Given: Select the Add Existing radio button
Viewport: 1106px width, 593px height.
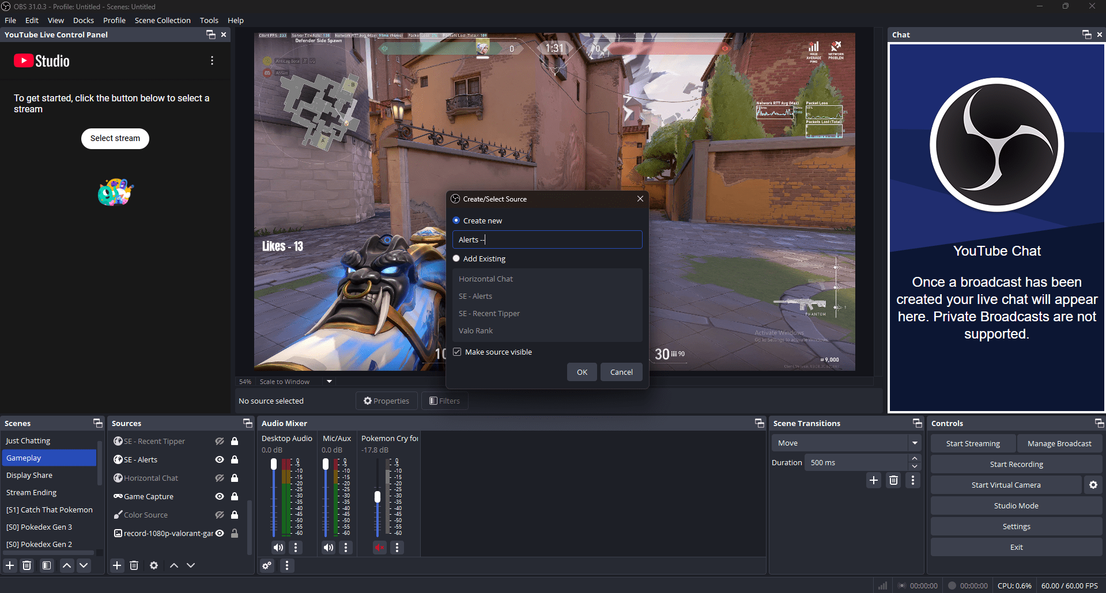Looking at the screenshot, I should click(x=456, y=259).
